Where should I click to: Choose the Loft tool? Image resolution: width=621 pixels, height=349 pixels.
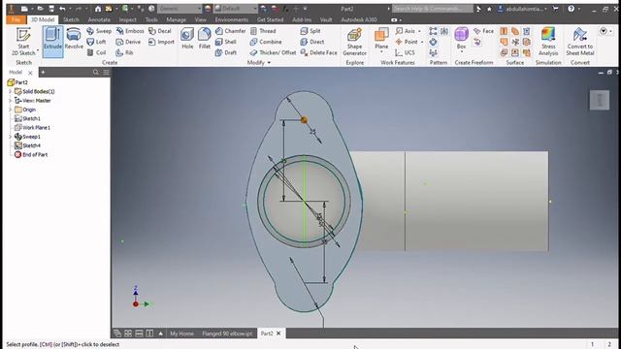click(96, 42)
